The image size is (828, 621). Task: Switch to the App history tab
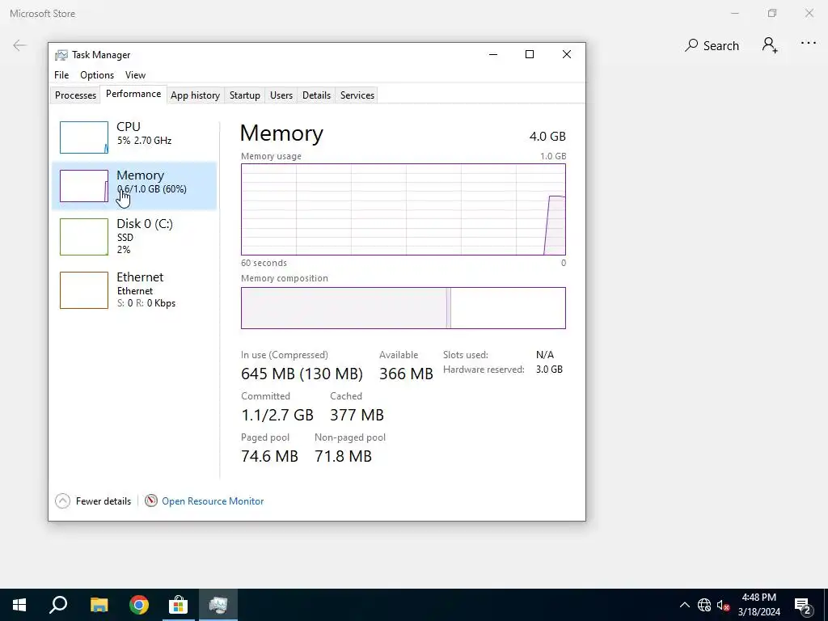click(195, 95)
